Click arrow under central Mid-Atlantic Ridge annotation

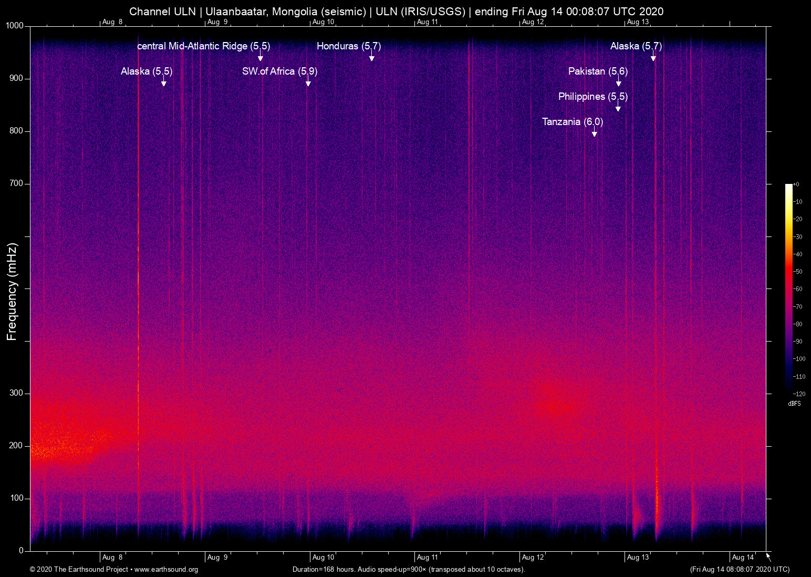(260, 57)
